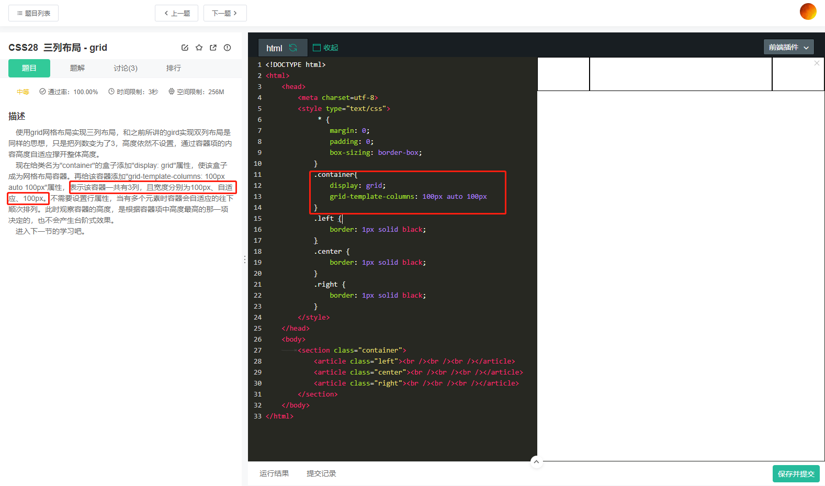
Task: Click the .container{ selector line
Action: (x=336, y=175)
